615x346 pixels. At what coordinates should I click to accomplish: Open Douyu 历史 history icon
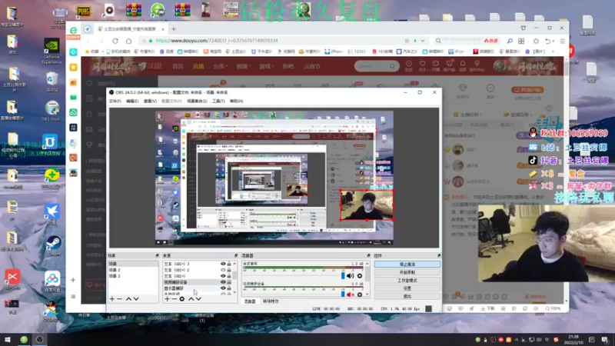click(x=409, y=65)
